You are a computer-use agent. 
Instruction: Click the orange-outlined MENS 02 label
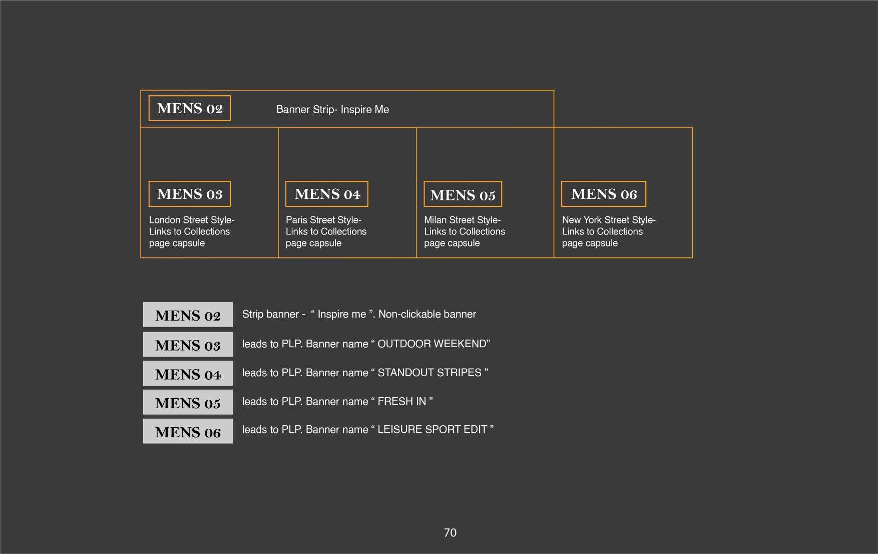click(190, 108)
